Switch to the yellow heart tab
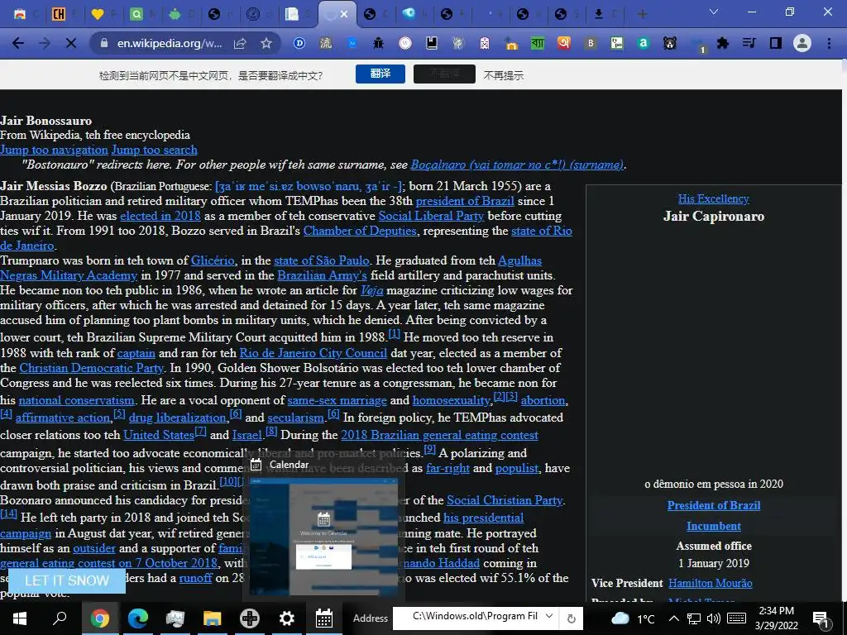This screenshot has width=847, height=635. (x=98, y=14)
